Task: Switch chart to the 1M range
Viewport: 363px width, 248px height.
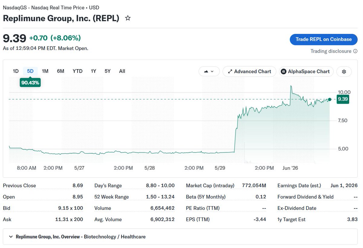Action: pos(45,71)
